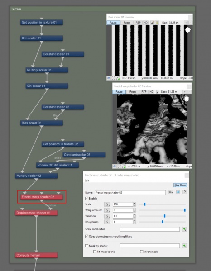Click the yellow bar icon in Bias scalar Preview
Screen dimensions: 211x271
(x=157, y=23)
